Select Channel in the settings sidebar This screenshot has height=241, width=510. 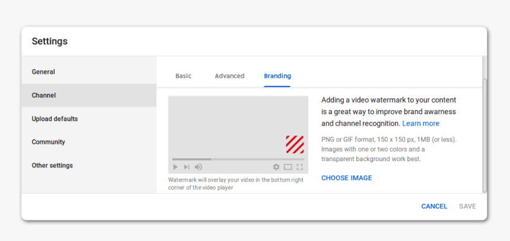[89, 95]
